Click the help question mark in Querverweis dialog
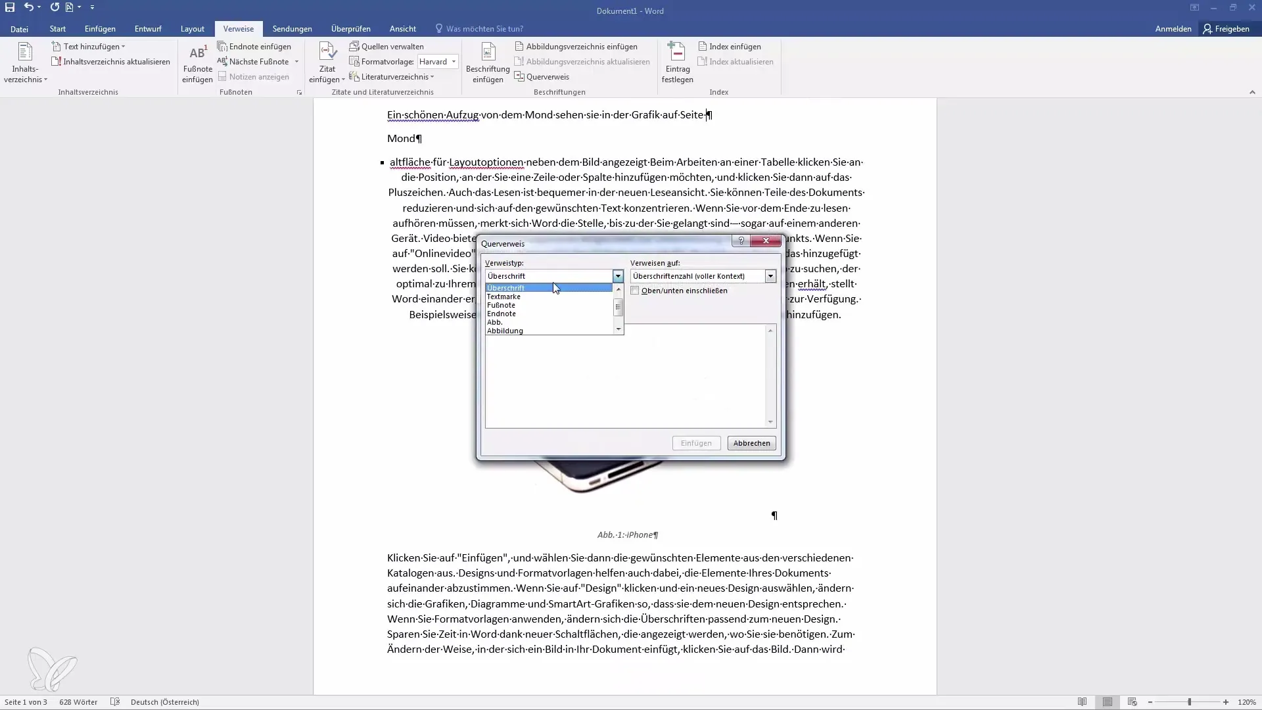 (741, 241)
